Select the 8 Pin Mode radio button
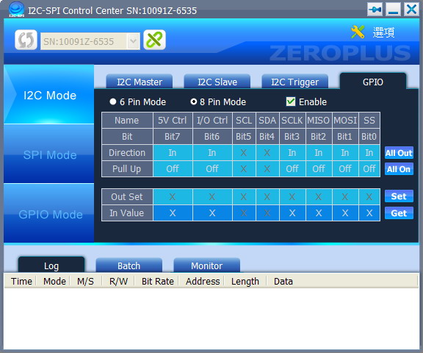This screenshot has width=423, height=353. pos(193,101)
